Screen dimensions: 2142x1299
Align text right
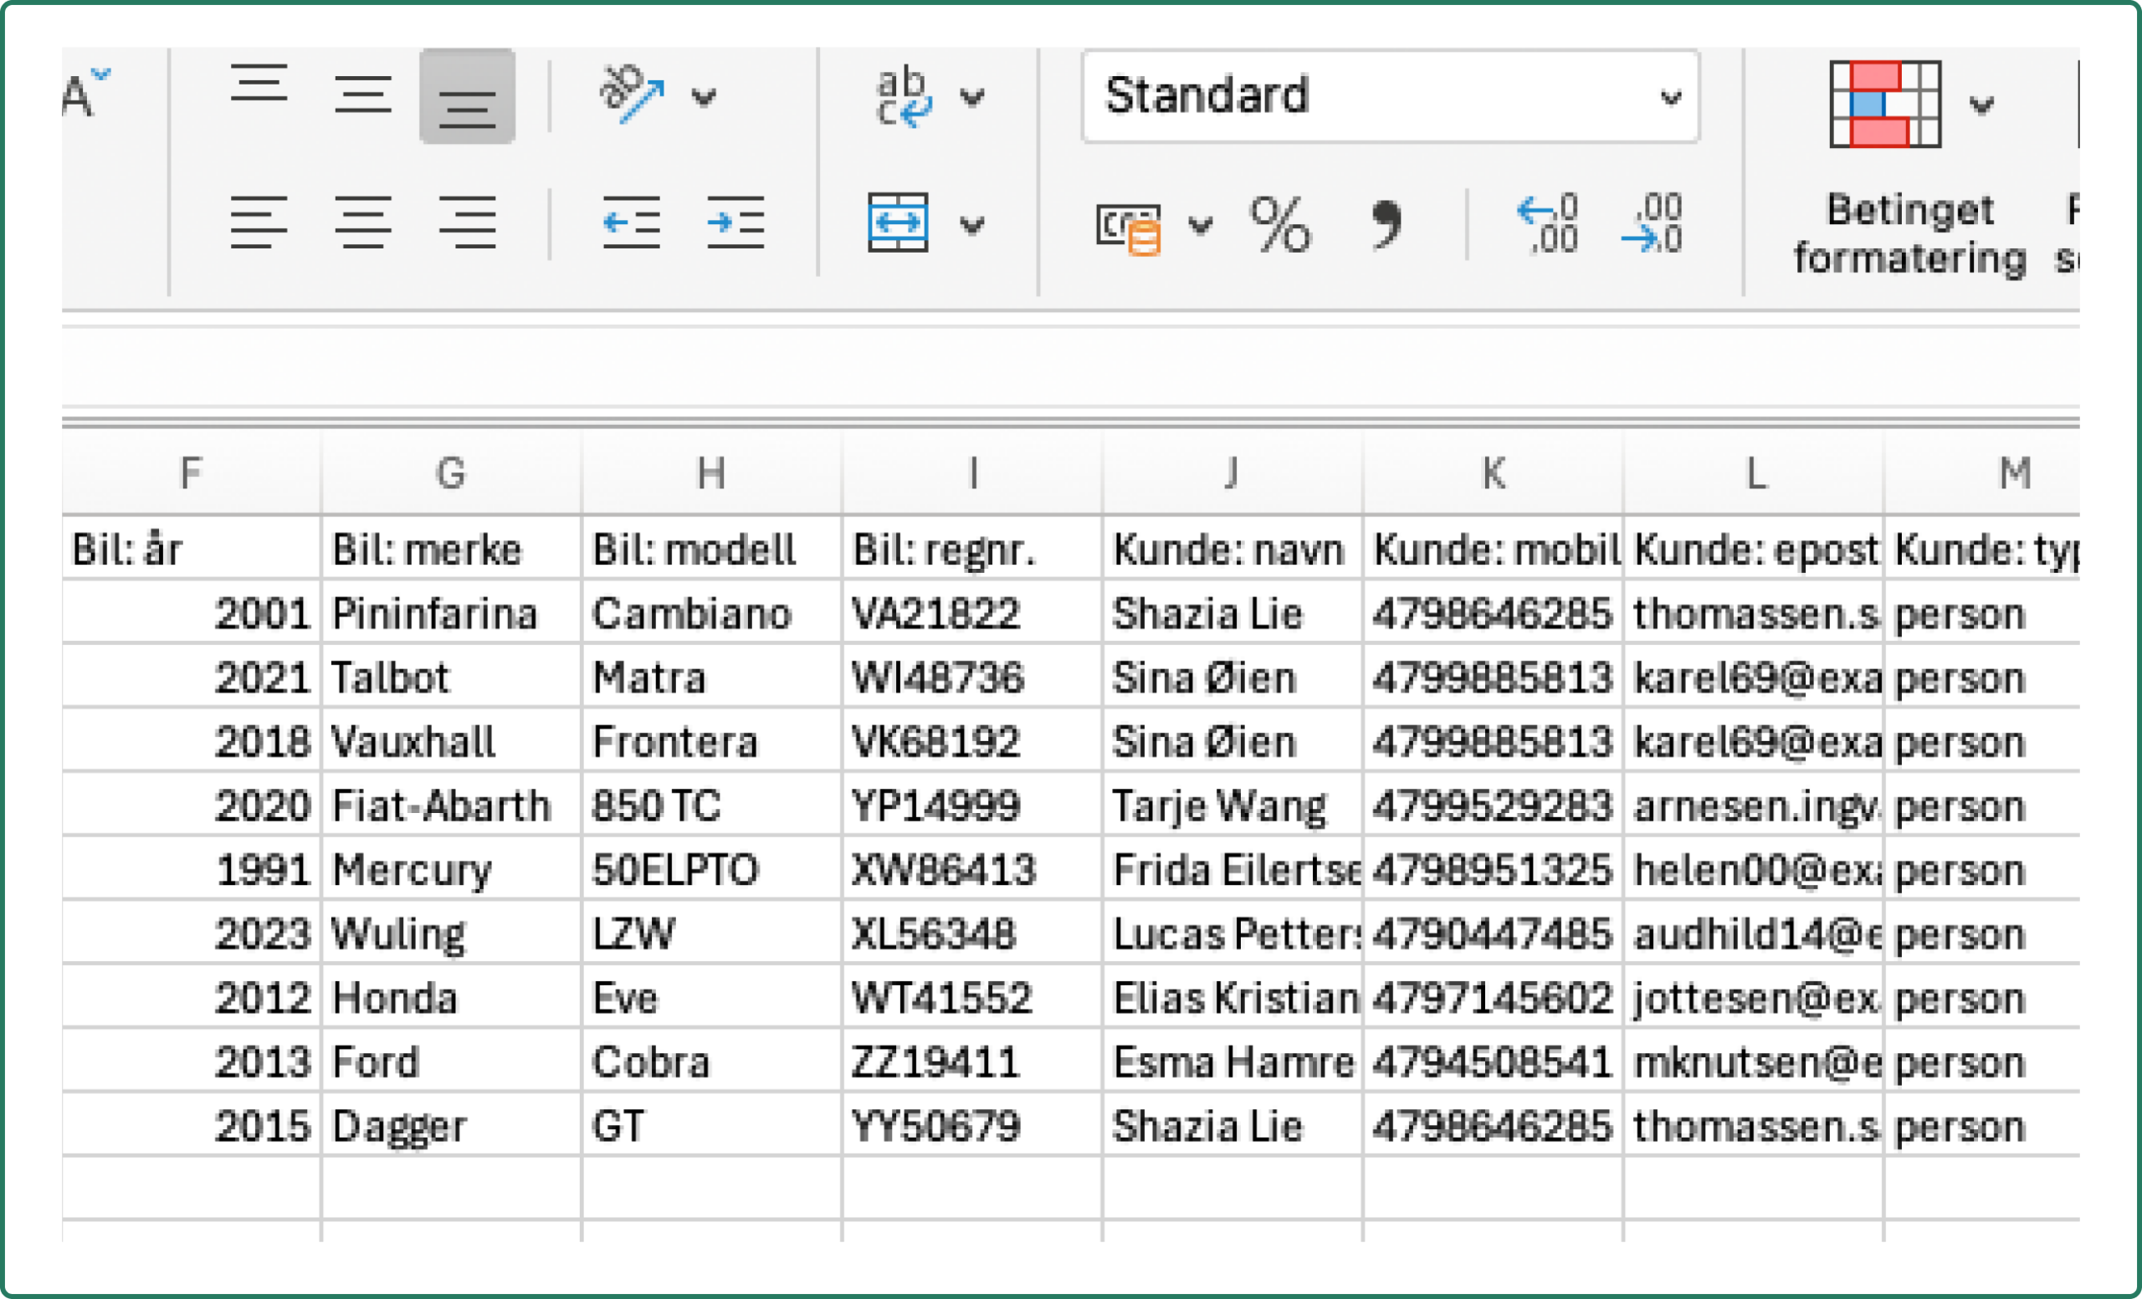(467, 222)
